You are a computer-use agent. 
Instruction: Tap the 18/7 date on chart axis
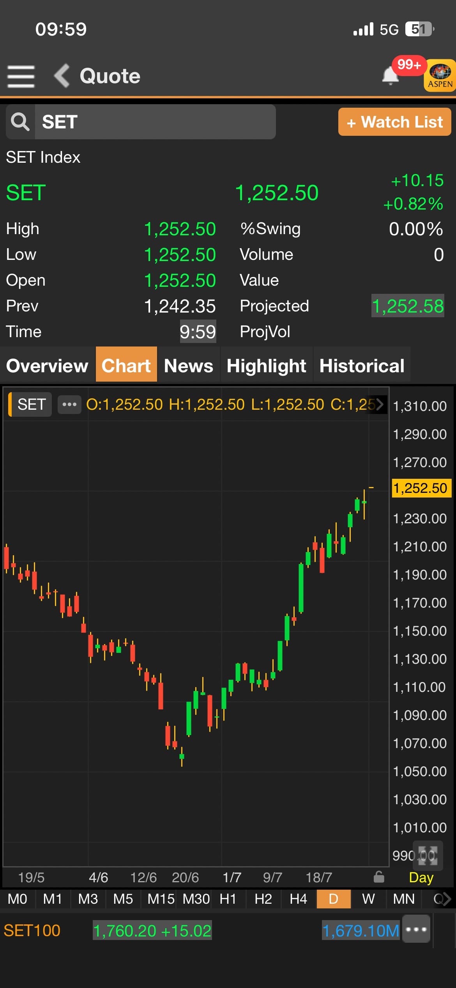tap(319, 878)
